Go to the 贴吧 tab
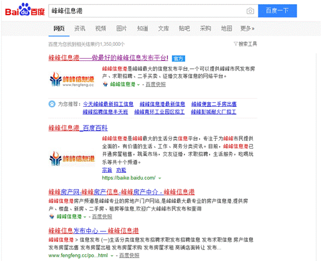 tap(184, 28)
